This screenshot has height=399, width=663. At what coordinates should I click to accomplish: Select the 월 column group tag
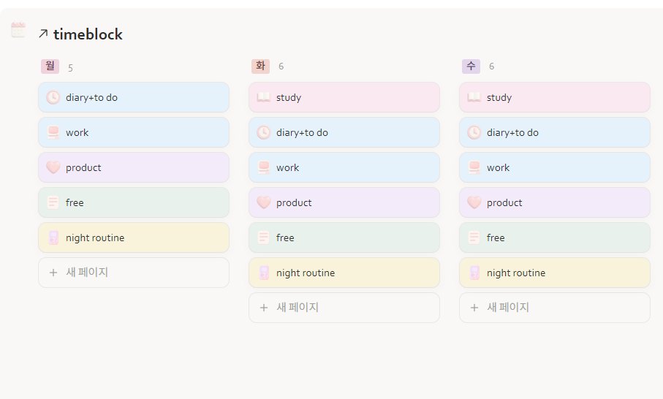coord(50,66)
